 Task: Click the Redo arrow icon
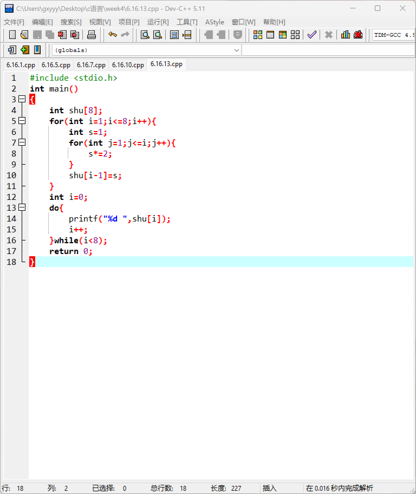click(125, 35)
